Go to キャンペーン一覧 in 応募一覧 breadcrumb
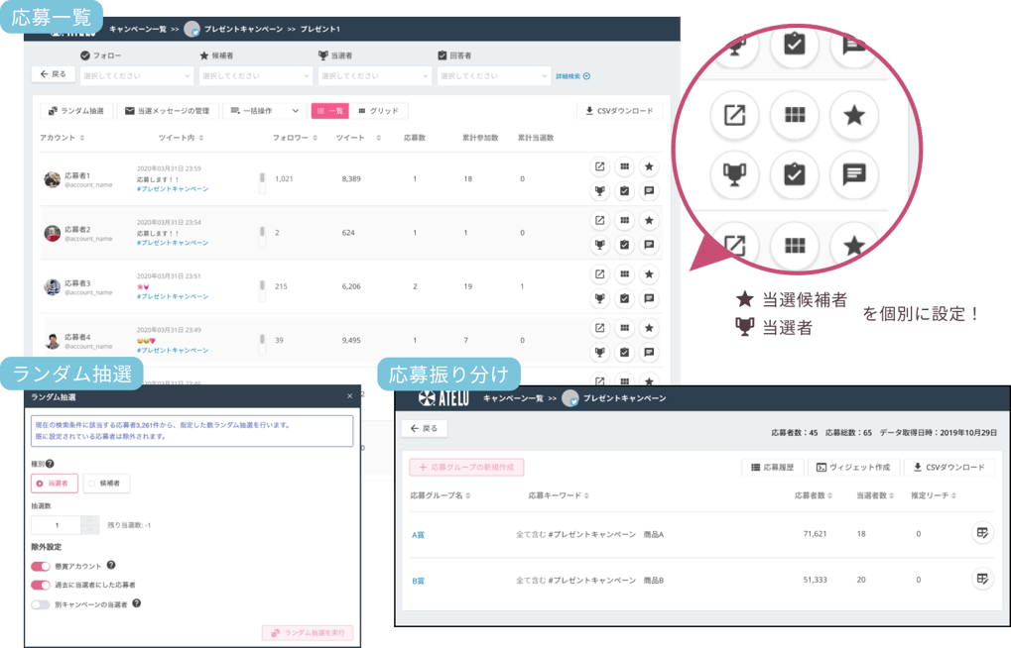 [x=137, y=29]
